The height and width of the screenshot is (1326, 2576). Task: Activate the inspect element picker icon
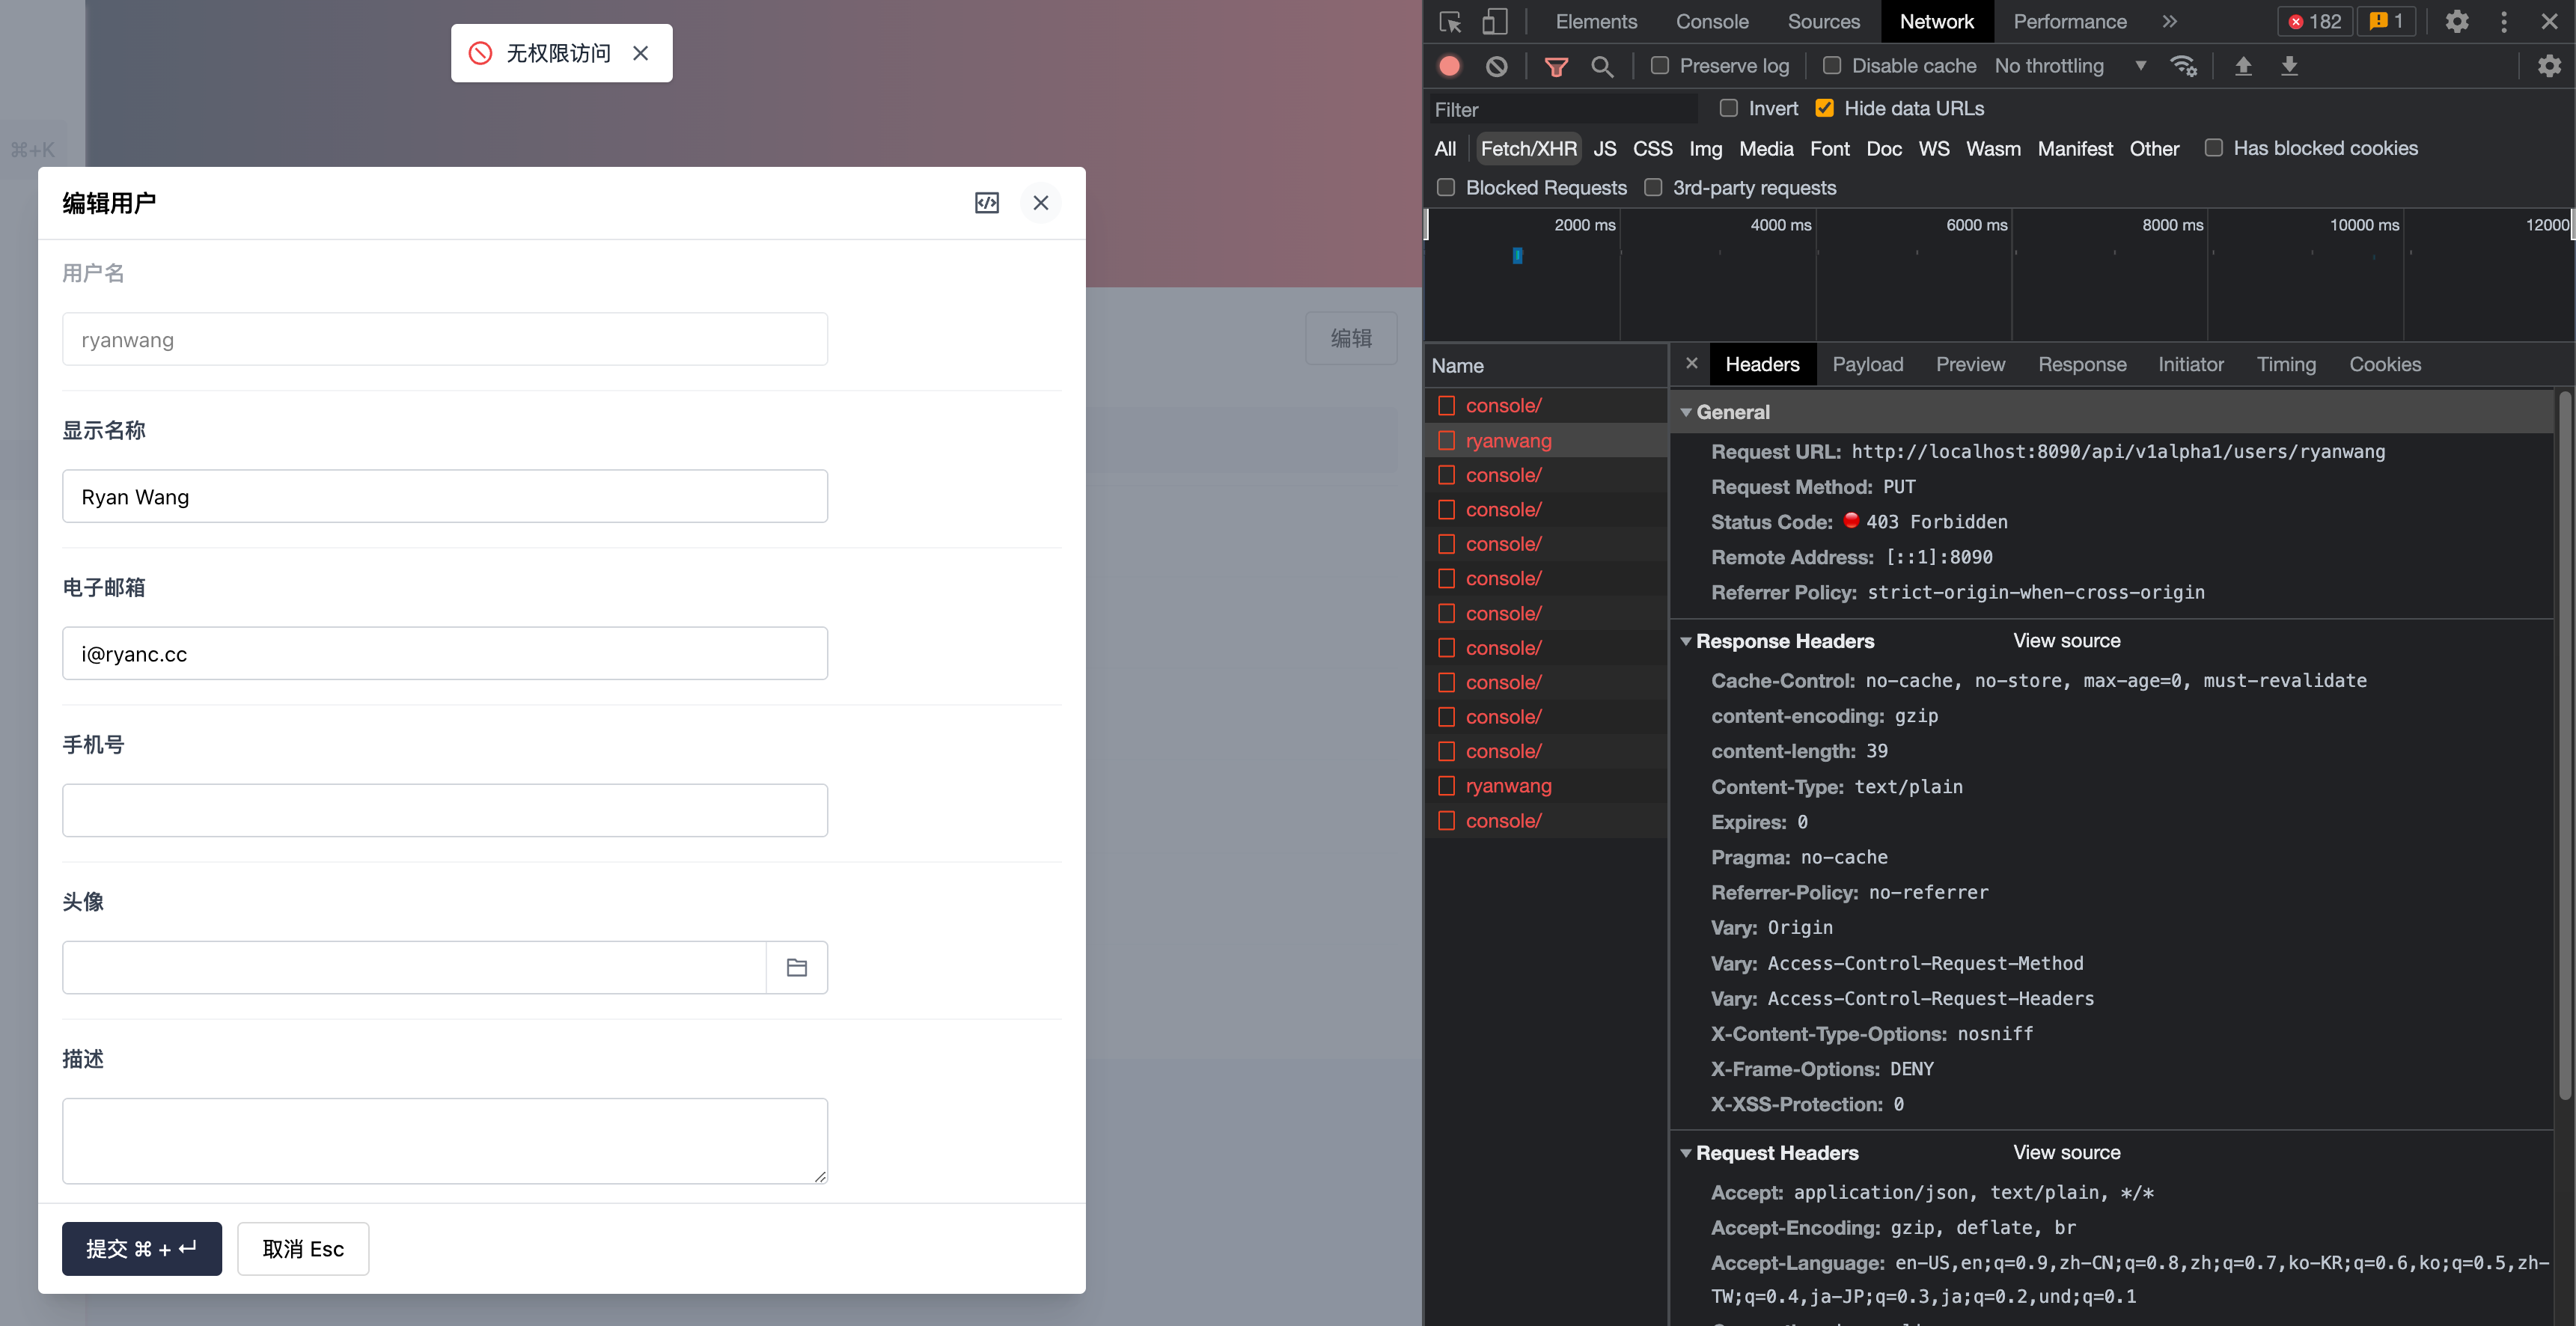coord(1450,22)
